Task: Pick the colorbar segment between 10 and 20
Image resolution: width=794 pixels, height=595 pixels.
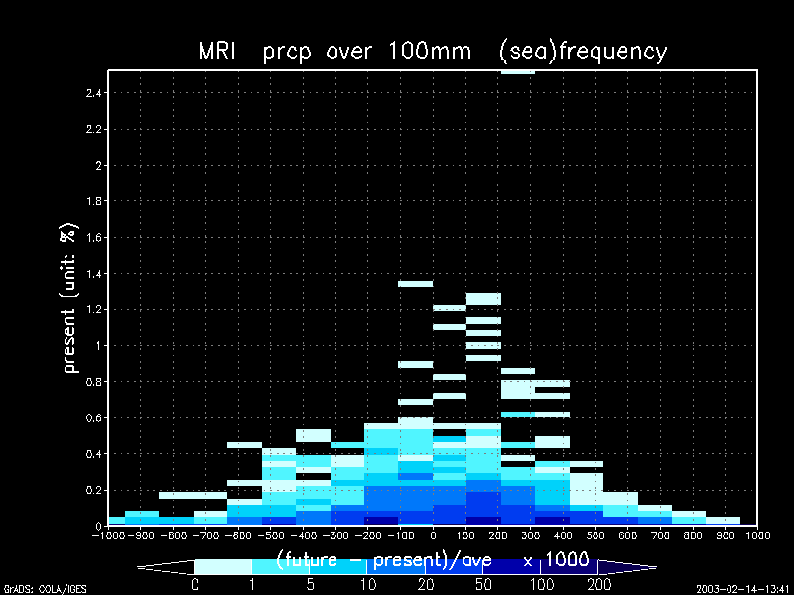Action: (396, 566)
